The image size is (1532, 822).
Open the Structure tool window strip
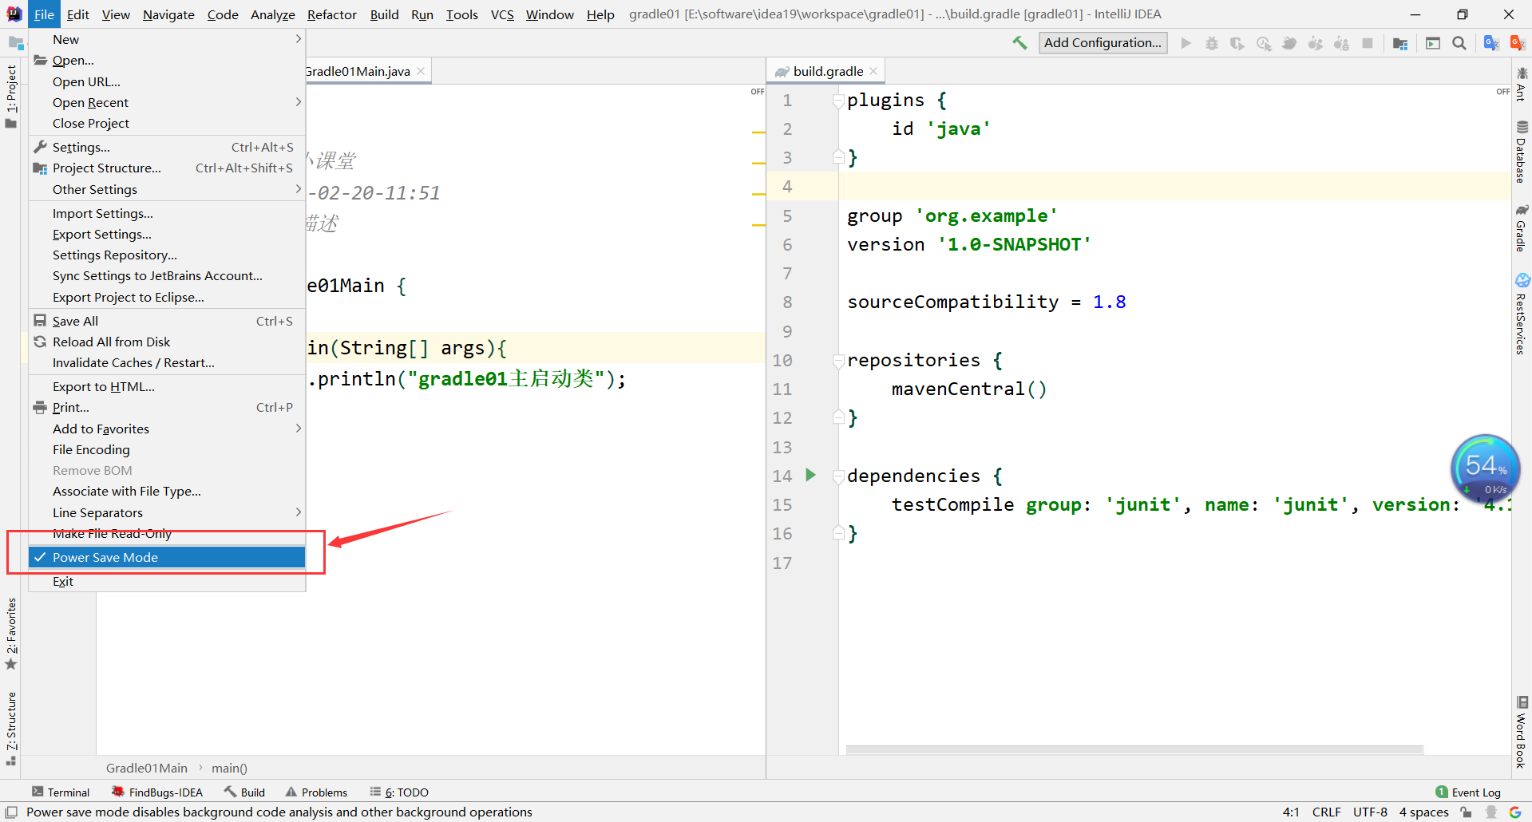click(10, 729)
